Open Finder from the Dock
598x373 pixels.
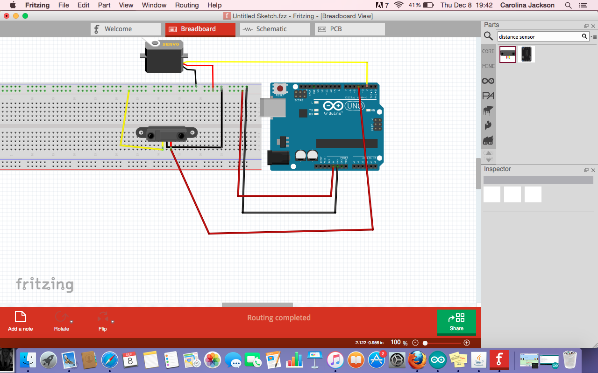[28, 359]
